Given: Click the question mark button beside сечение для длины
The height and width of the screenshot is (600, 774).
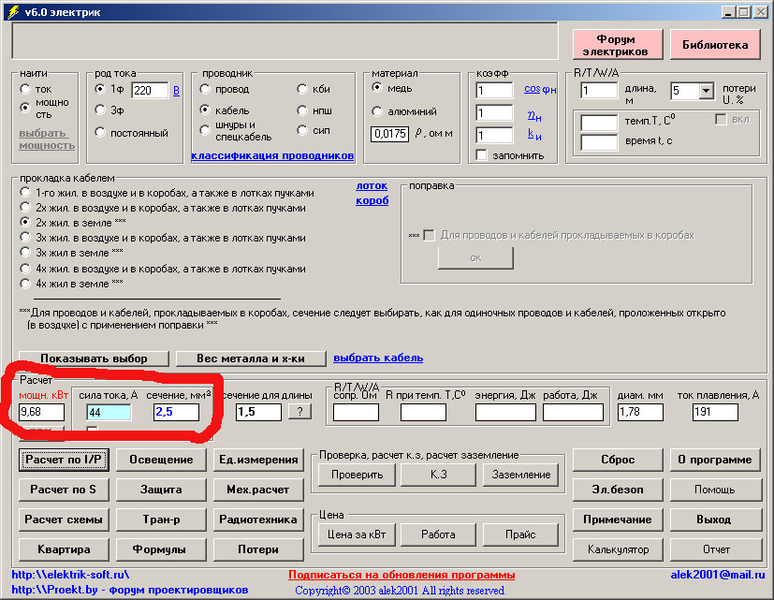Looking at the screenshot, I should tap(299, 412).
